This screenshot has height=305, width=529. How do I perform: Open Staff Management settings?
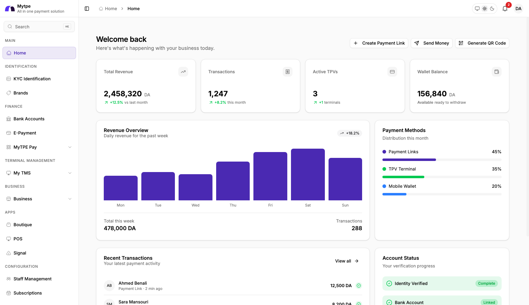32,279
